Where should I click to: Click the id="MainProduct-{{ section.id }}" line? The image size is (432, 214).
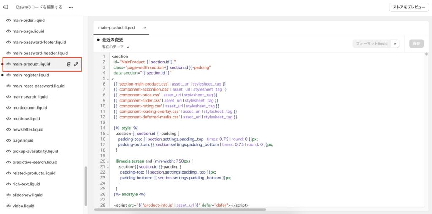(145, 62)
